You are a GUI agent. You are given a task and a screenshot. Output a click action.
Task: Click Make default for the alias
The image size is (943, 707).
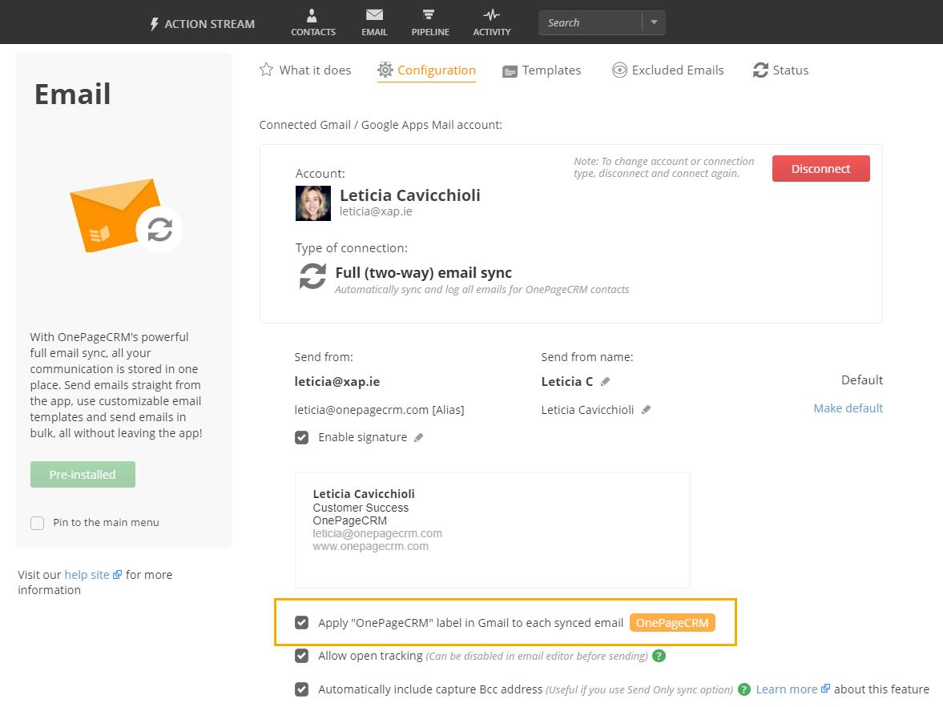coord(848,408)
